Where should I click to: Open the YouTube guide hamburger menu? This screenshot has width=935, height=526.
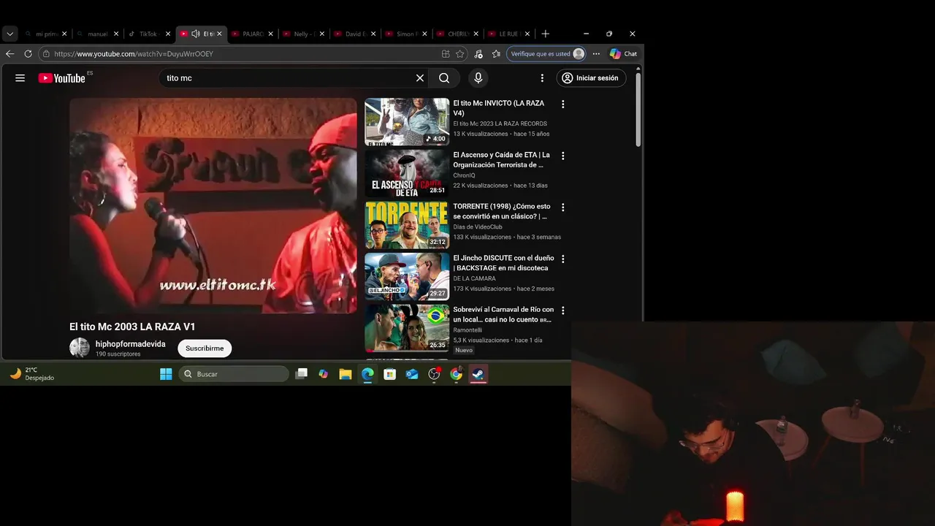pos(20,78)
